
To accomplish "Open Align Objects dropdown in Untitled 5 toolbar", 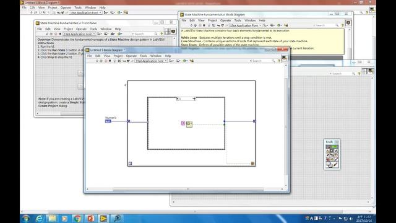I will pyautogui.click(x=171, y=61).
